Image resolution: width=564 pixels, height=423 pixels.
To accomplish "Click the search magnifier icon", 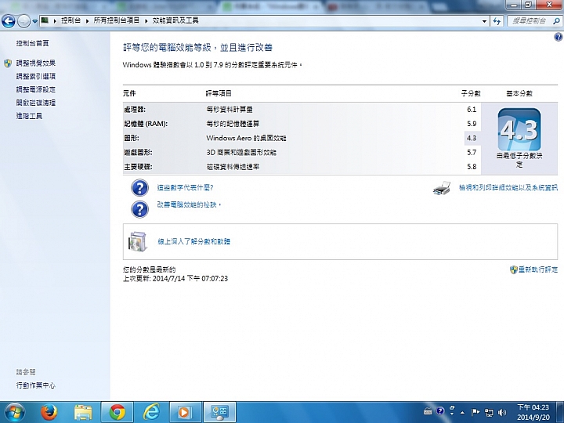I will 556,21.
